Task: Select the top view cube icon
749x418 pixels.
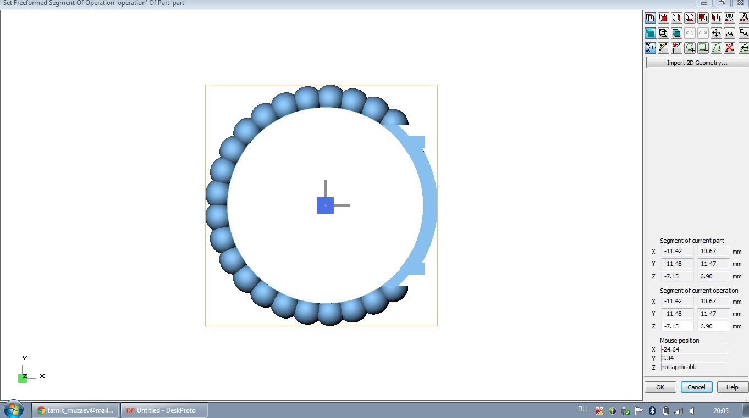Action: pyautogui.click(x=650, y=18)
